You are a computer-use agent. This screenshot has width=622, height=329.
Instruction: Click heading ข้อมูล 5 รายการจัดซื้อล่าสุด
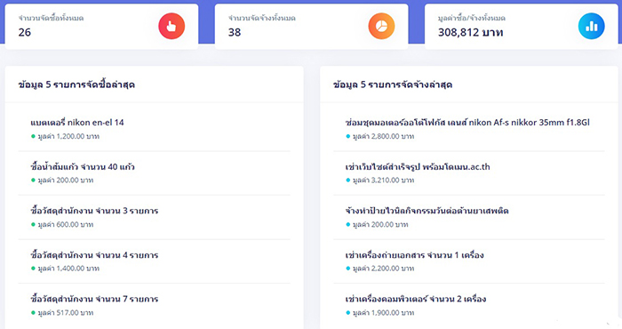(76, 84)
